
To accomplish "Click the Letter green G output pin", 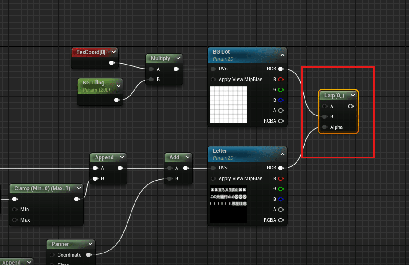I will (x=281, y=189).
